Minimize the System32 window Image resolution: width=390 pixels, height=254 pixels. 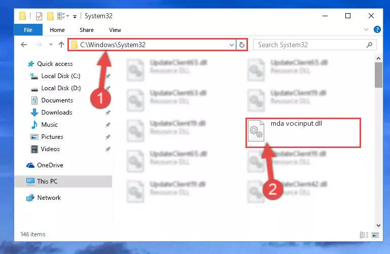325,16
